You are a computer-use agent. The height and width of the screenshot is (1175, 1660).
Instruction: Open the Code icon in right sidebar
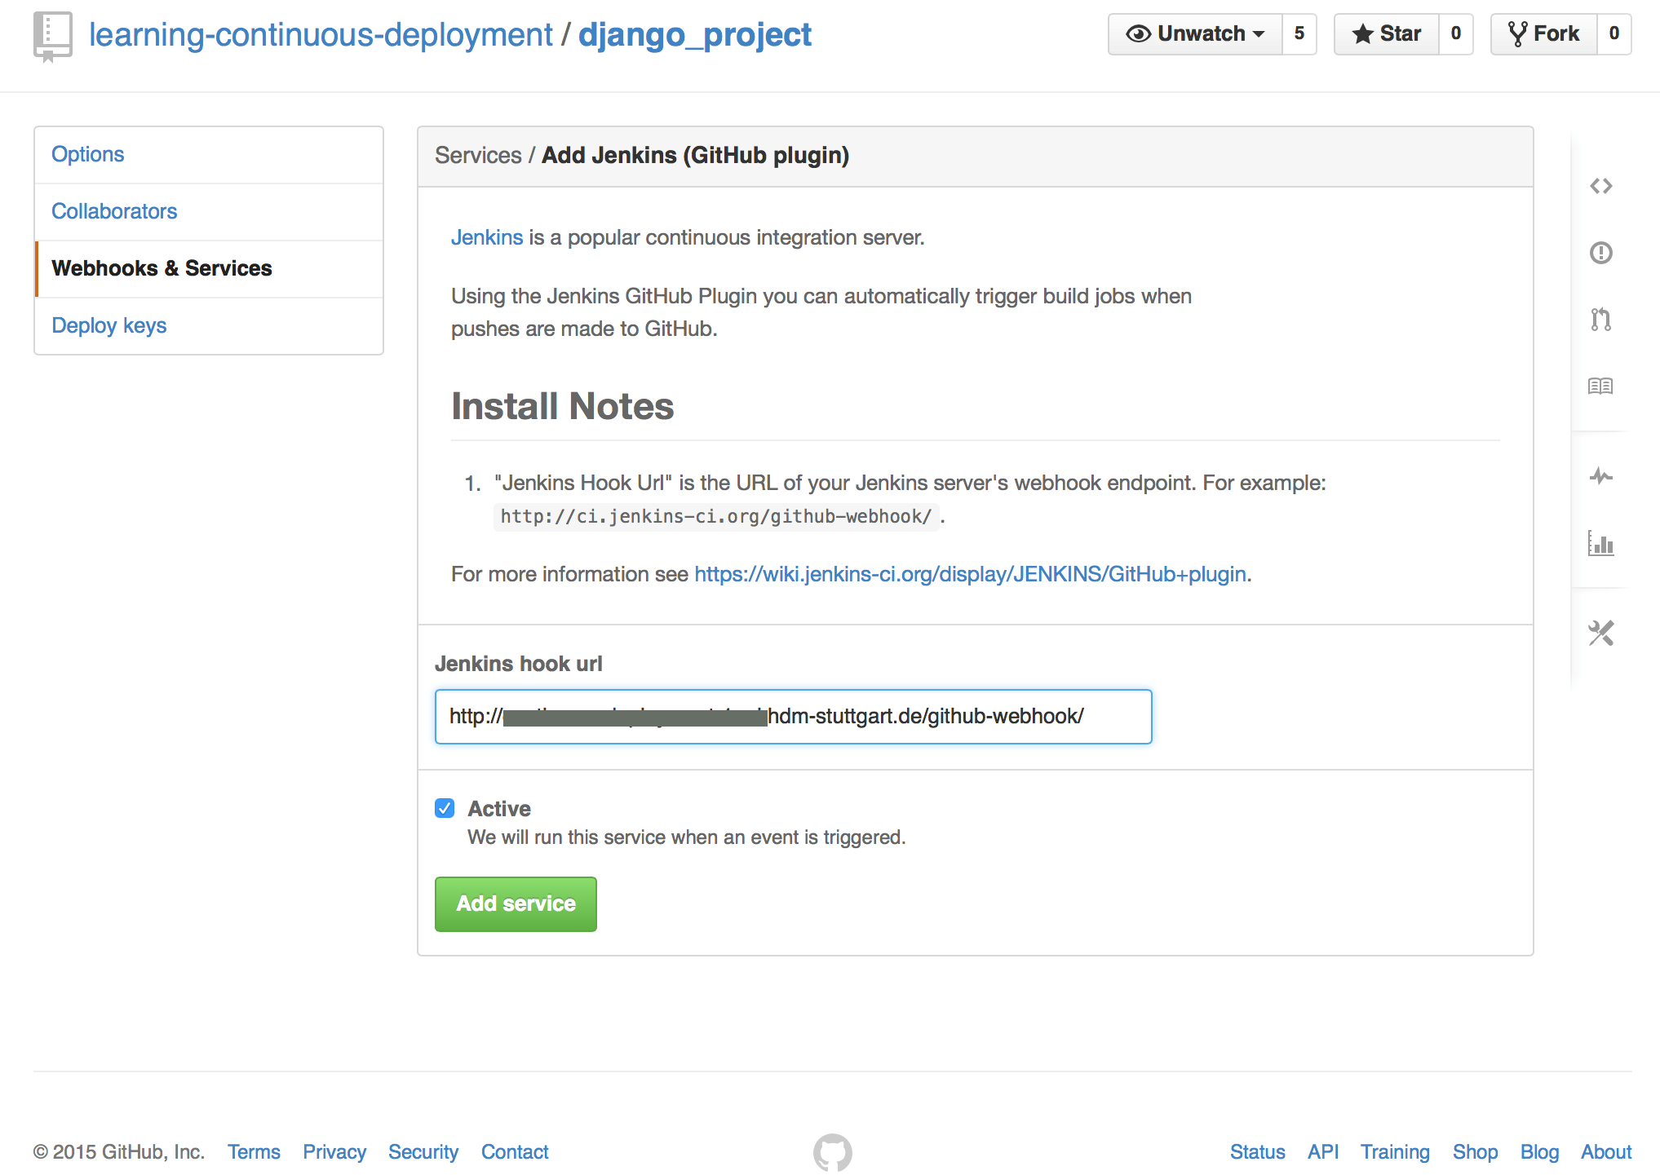point(1600,186)
